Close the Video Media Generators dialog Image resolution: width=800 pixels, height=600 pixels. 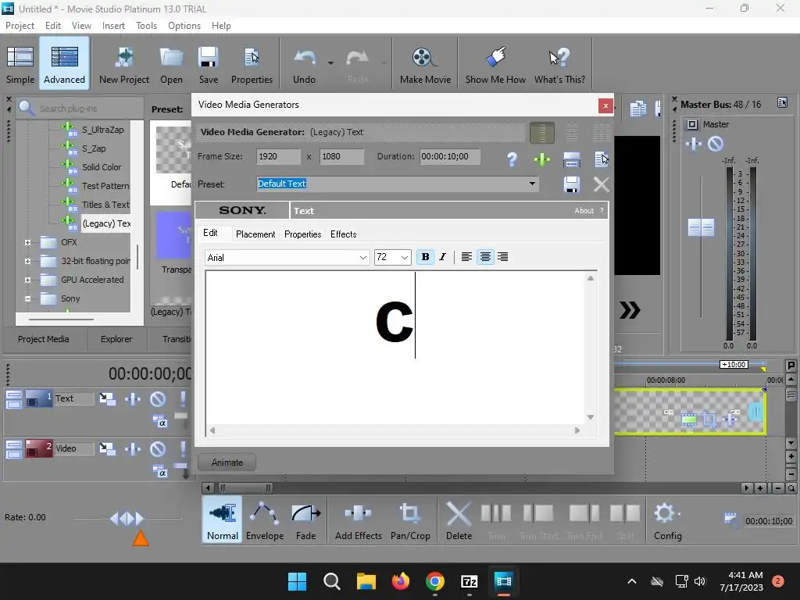coord(605,105)
